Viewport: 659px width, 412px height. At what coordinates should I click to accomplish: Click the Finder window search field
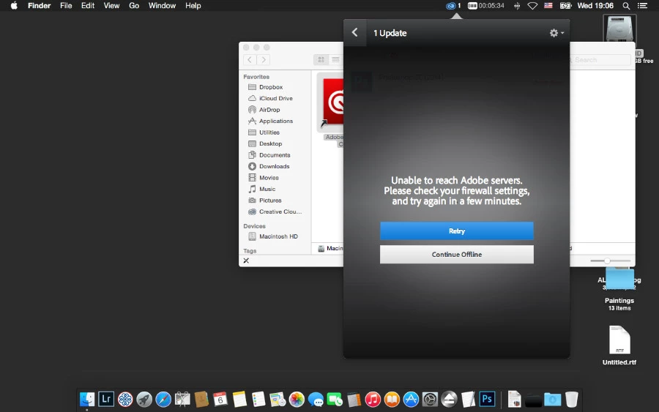point(600,60)
